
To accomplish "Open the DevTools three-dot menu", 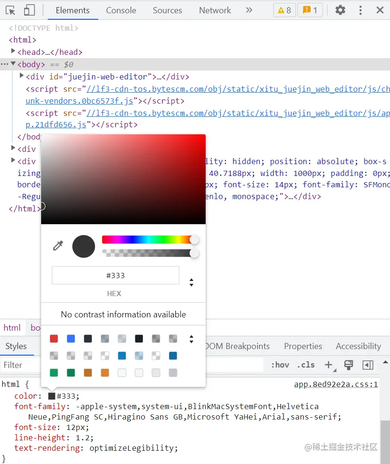I will 360,10.
